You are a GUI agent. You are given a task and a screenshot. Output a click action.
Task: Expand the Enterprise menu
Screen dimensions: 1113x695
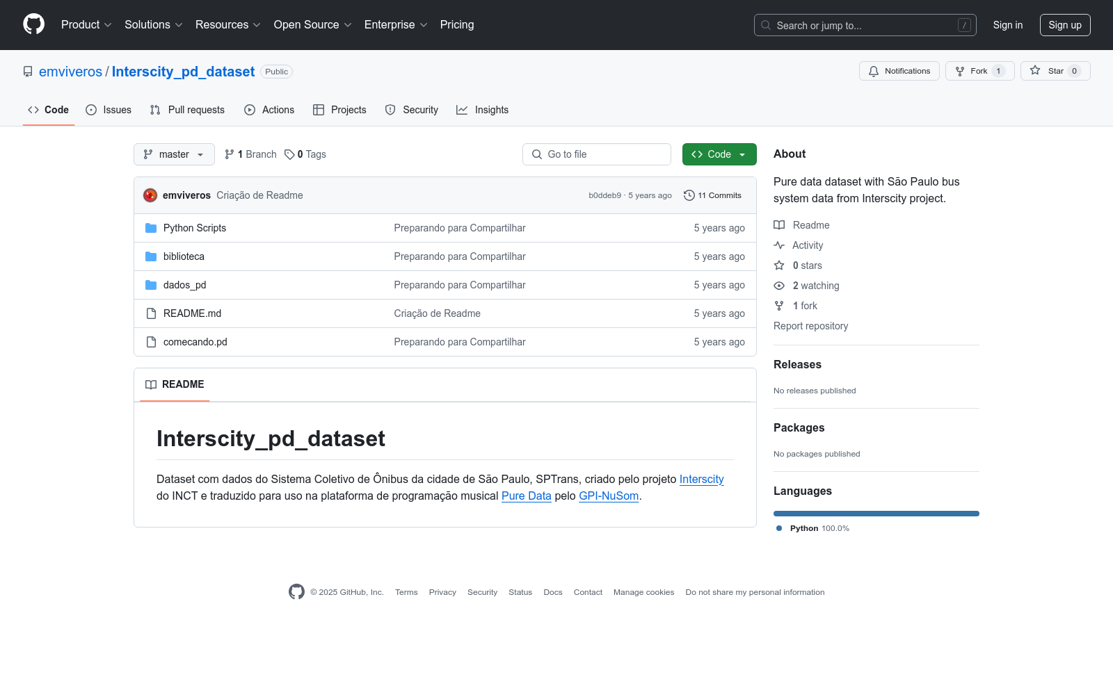[x=396, y=25]
